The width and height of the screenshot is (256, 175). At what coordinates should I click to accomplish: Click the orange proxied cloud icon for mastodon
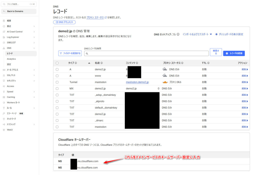point(164,82)
